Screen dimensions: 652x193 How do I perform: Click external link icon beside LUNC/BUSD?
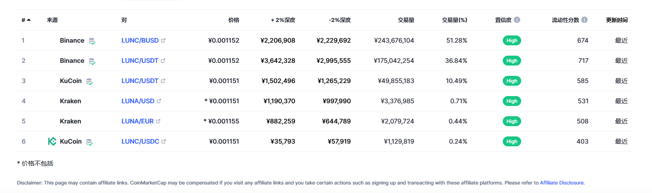pyautogui.click(x=163, y=40)
